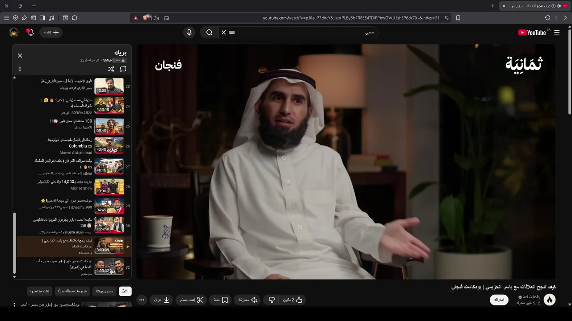Start voice search with microphone

point(189,33)
